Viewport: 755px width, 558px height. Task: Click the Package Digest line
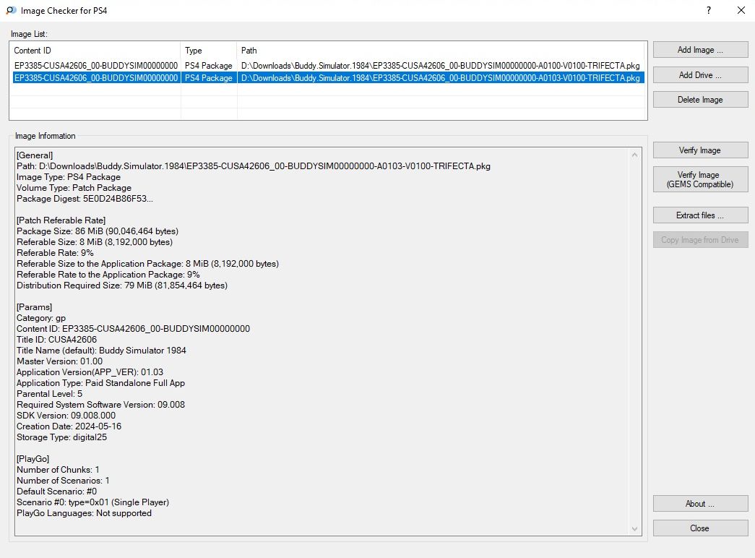(85, 199)
